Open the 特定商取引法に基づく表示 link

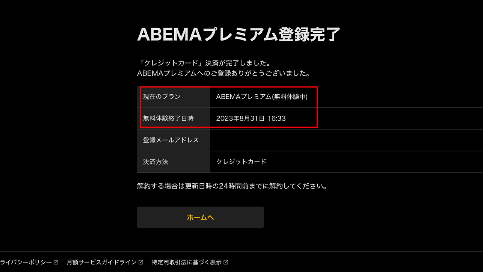(x=186, y=262)
